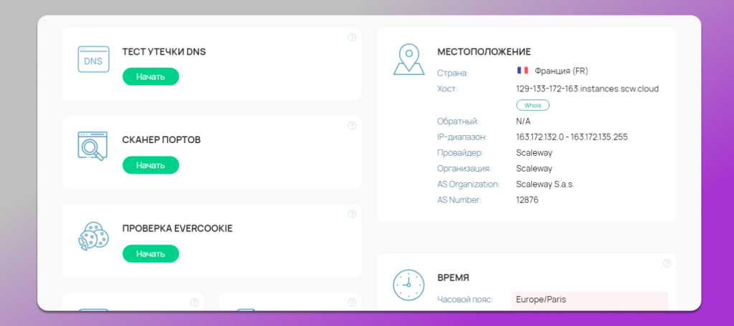Open help for Сканер портов card
This screenshot has height=326, width=734.
pos(352,125)
